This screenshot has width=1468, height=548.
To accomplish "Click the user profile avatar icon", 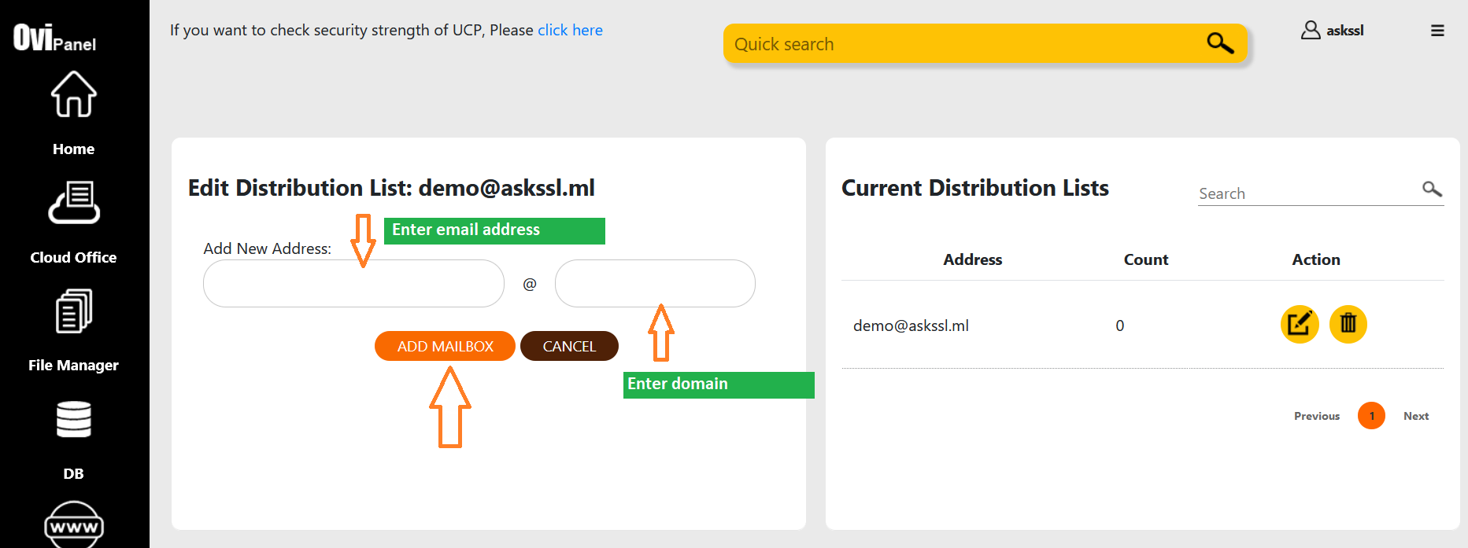I will (x=1311, y=30).
